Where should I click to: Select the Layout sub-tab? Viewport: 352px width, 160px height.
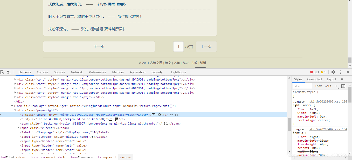point(332,79)
